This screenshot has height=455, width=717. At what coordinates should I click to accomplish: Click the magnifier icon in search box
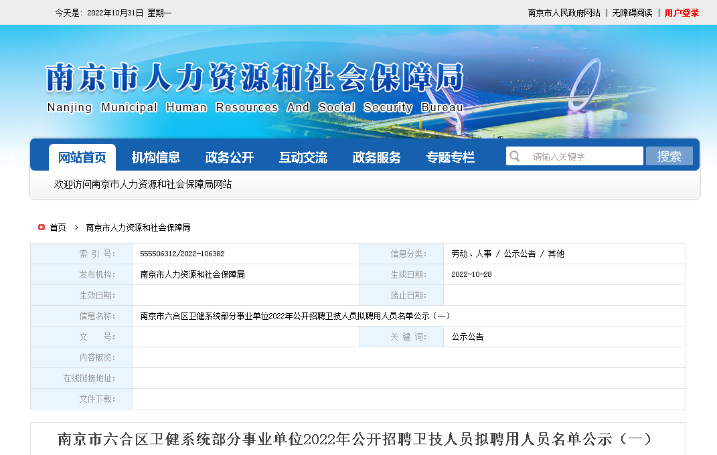click(515, 157)
